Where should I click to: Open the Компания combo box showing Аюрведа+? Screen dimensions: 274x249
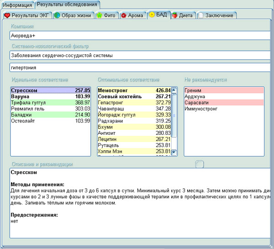(140, 36)
